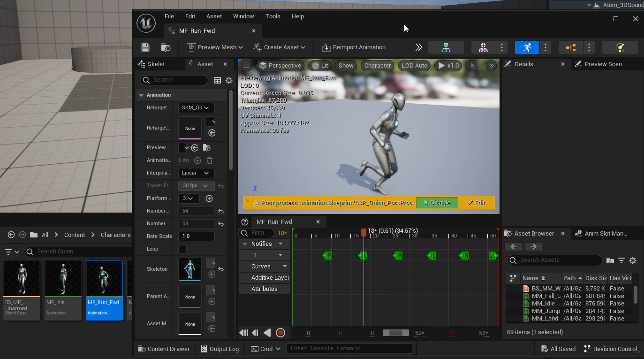Open the Animation Blueprint mode icon
644x359 pixels.
(x=571, y=47)
